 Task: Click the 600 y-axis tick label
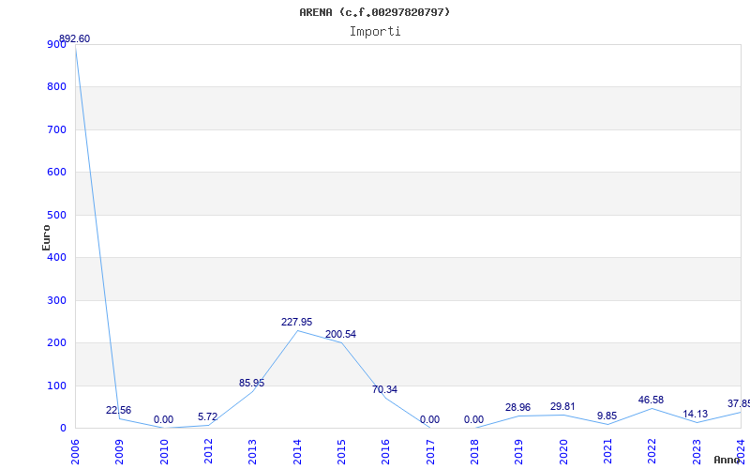pos(56,173)
